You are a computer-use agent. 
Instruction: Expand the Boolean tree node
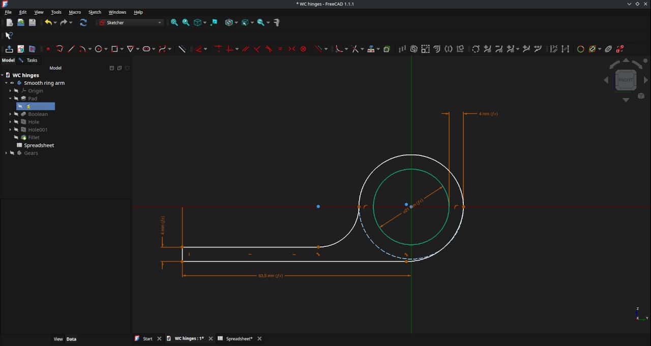[10, 114]
